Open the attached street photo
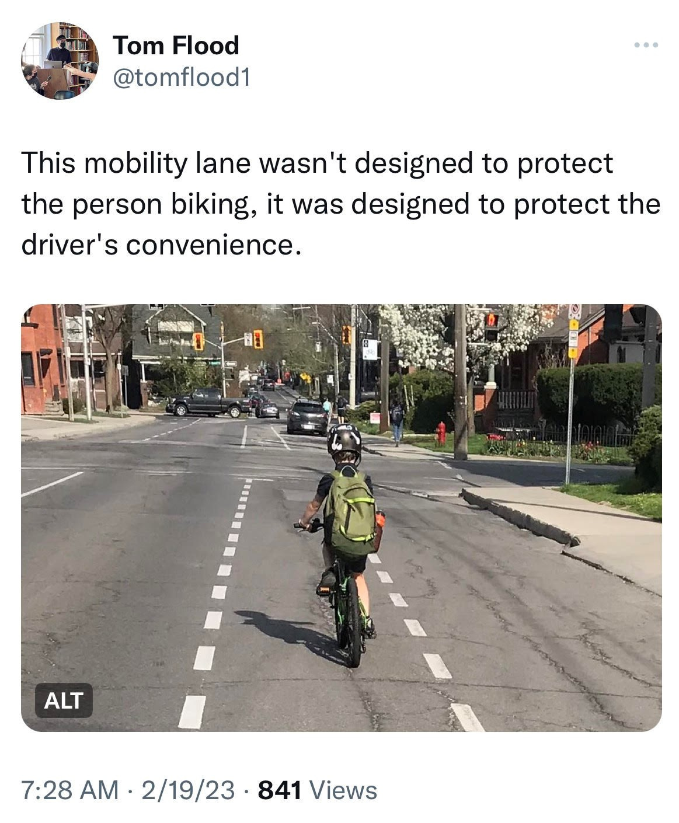This screenshot has height=823, width=679. pos(342,518)
